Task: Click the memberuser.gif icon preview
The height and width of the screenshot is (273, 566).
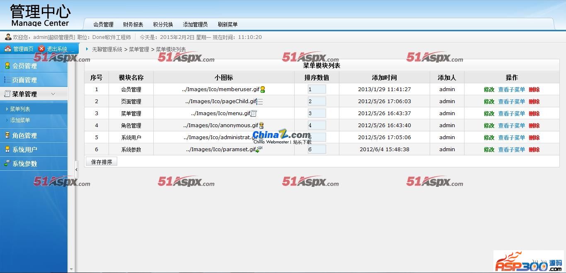Action: click(x=262, y=89)
